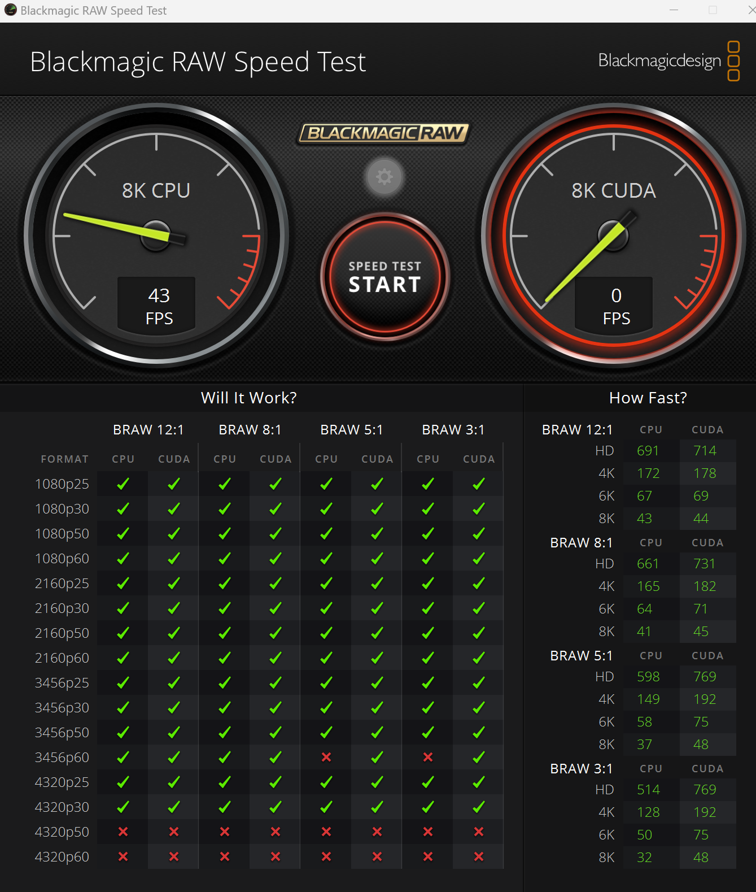
Task: Click the 4320p60 format row label
Action: 62,857
